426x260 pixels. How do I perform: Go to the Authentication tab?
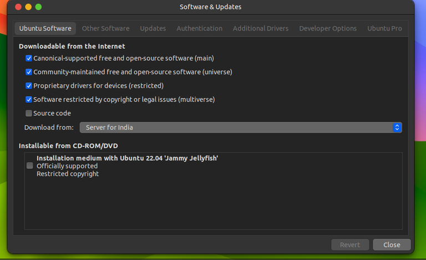199,28
